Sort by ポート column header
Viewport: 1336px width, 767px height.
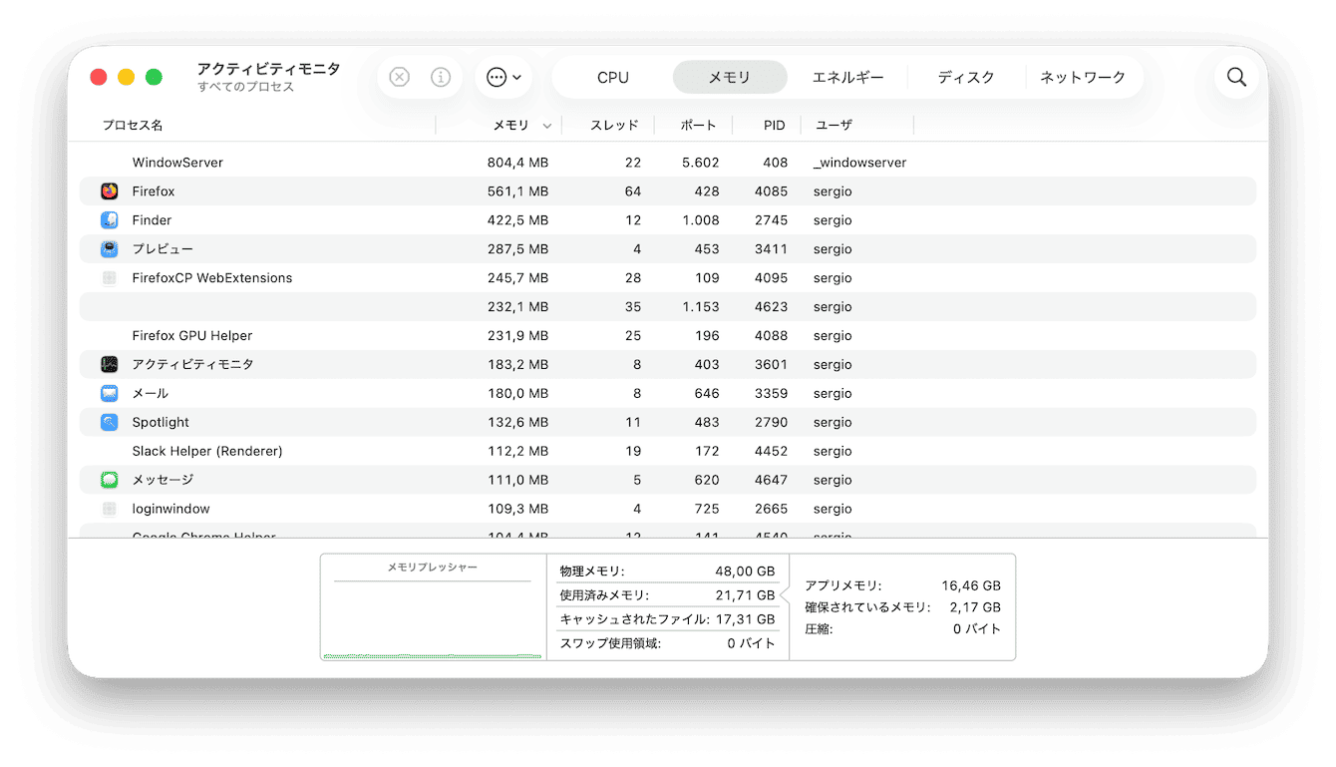pos(698,126)
